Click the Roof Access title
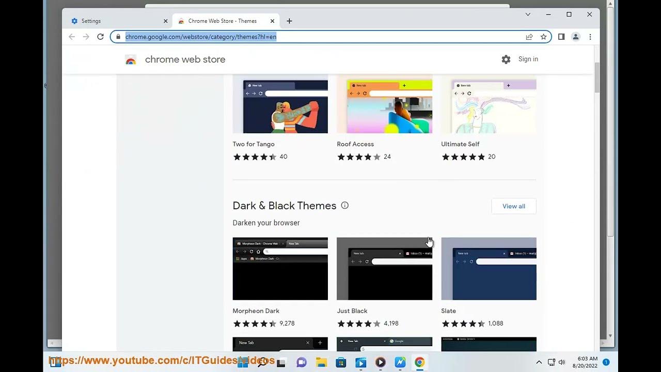 click(355, 144)
